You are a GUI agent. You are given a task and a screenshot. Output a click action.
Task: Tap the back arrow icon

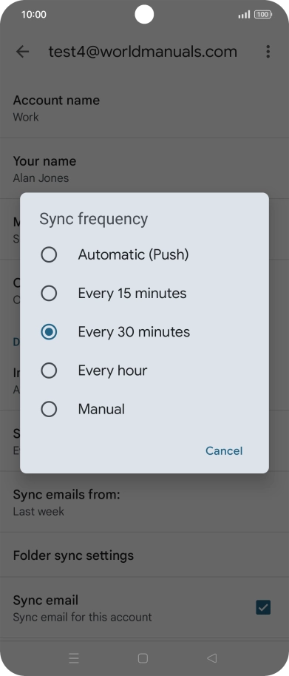tap(22, 52)
